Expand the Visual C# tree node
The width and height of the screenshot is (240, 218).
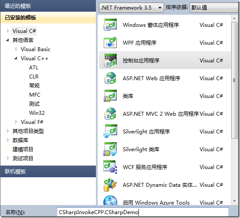click(8, 31)
